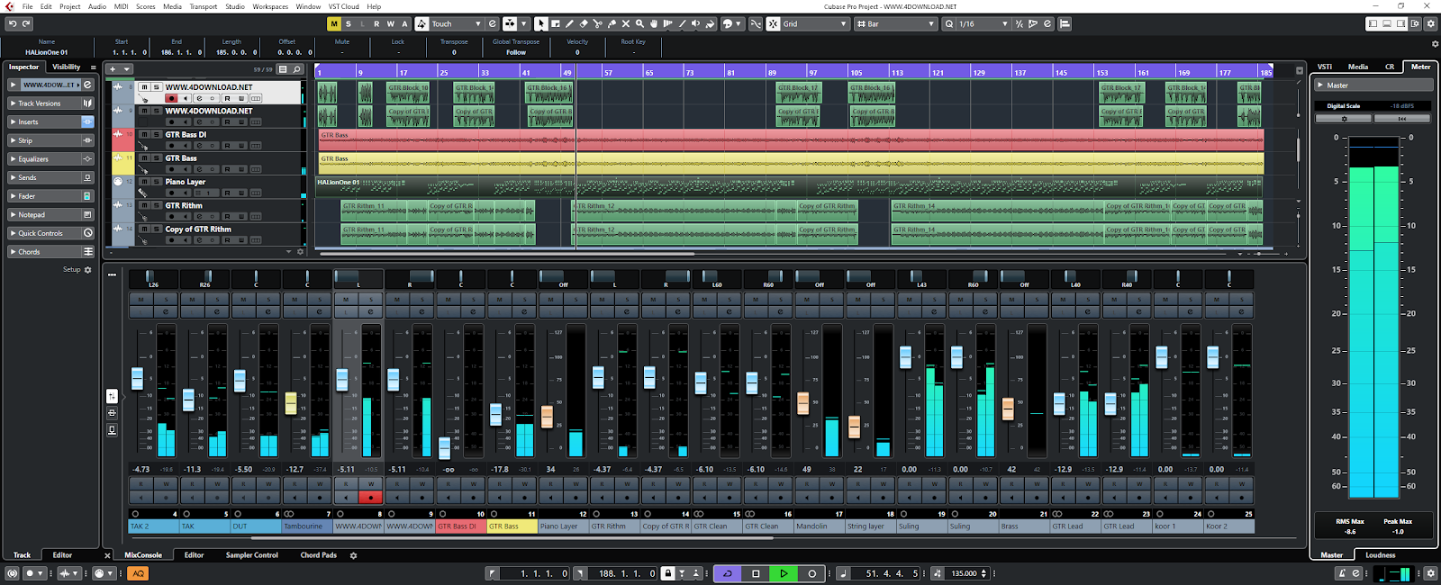Select the Mute X tool
The height and width of the screenshot is (585, 1441).
pos(626,23)
